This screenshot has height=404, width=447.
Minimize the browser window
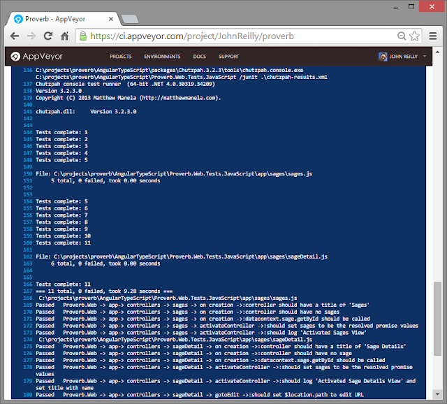point(396,7)
